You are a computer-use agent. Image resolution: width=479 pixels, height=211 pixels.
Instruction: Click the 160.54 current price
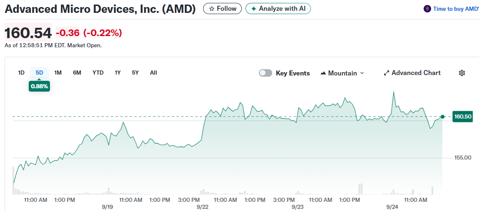(x=28, y=33)
